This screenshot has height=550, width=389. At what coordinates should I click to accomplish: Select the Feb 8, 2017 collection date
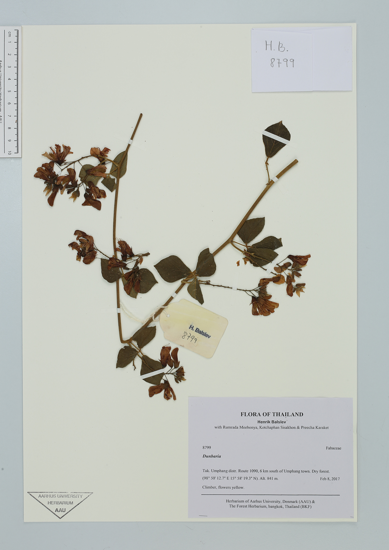[330, 479]
